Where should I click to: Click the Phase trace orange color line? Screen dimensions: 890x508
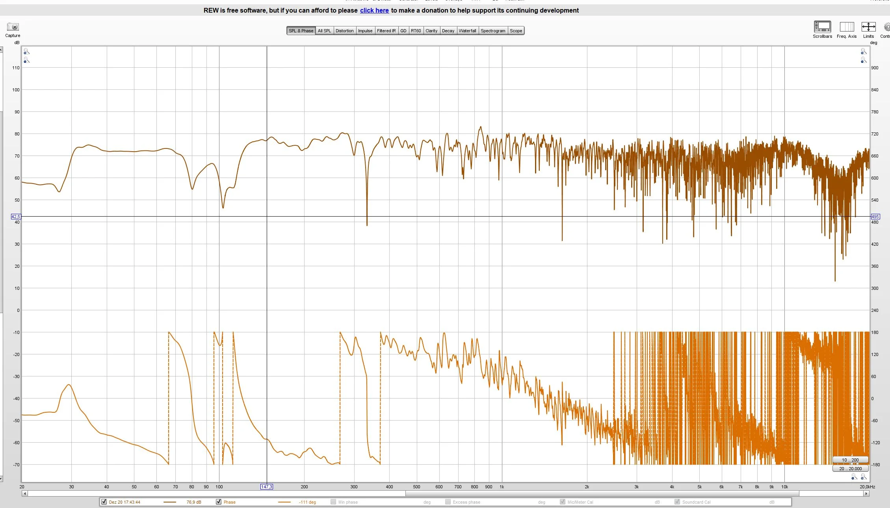[x=284, y=502]
